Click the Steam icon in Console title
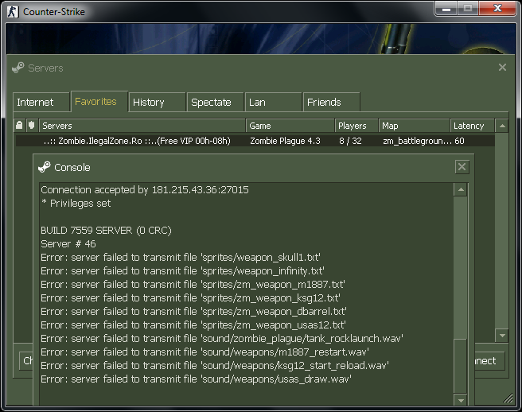 click(x=45, y=167)
